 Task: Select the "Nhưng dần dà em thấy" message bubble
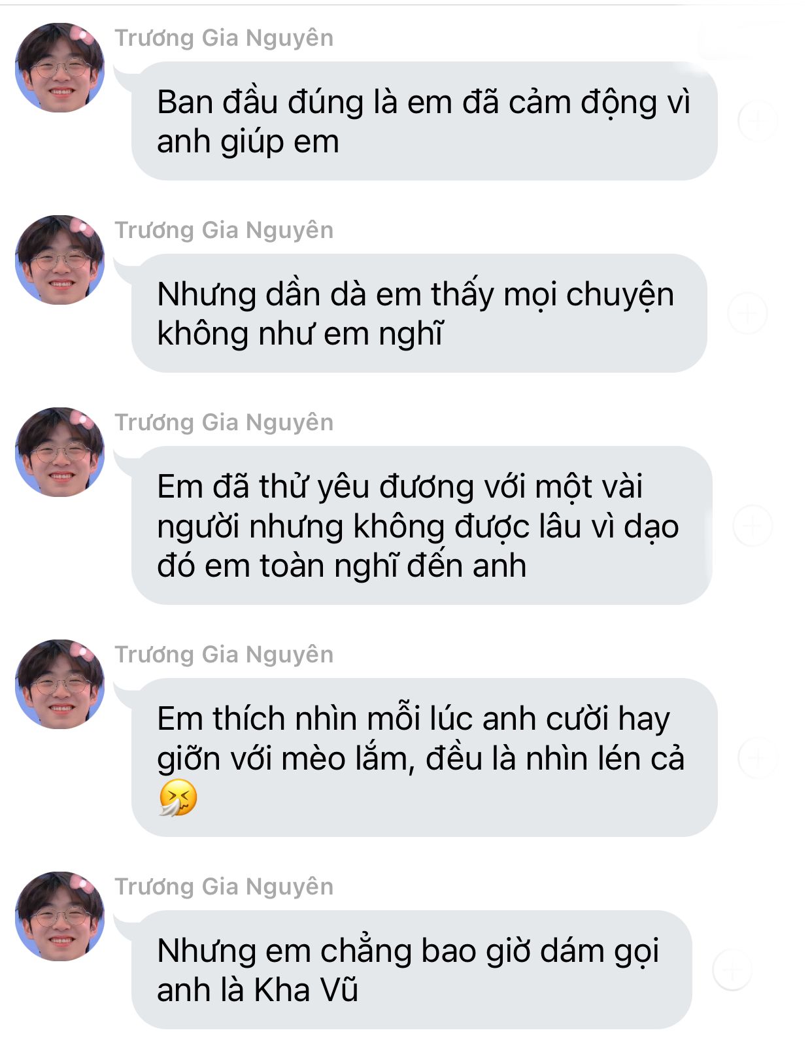pyautogui.click(x=418, y=314)
